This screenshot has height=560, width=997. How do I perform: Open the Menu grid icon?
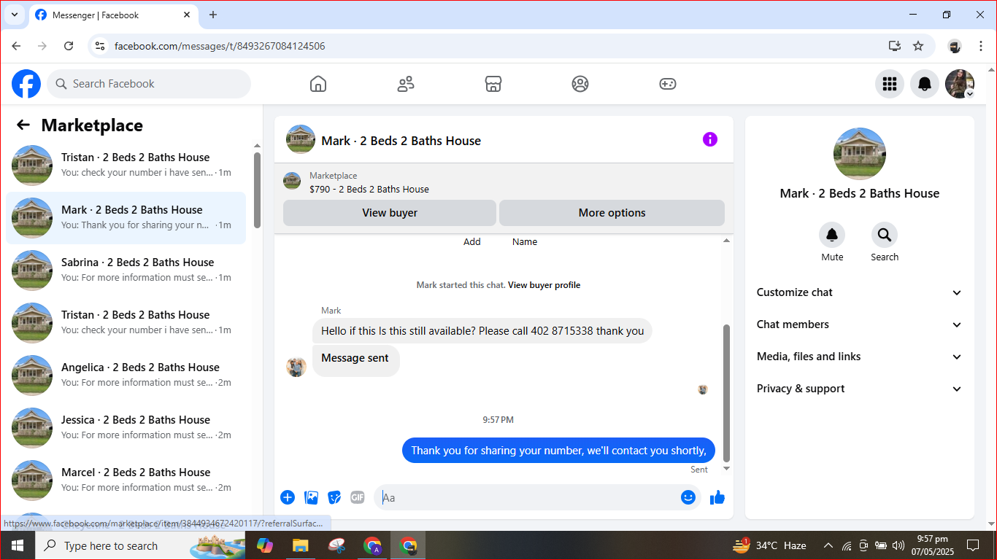[890, 84]
